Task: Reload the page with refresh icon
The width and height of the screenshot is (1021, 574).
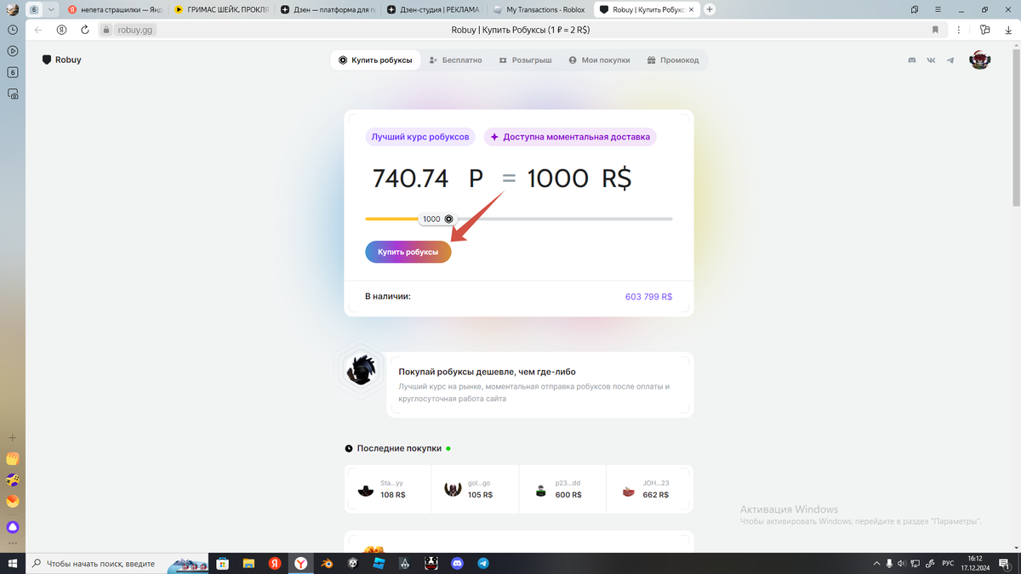Action: pyautogui.click(x=85, y=30)
